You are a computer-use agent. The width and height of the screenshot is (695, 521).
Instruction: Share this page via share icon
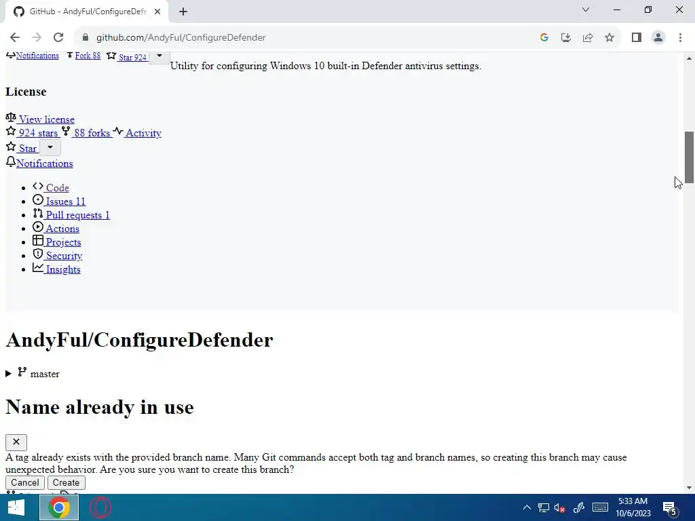[x=588, y=38]
